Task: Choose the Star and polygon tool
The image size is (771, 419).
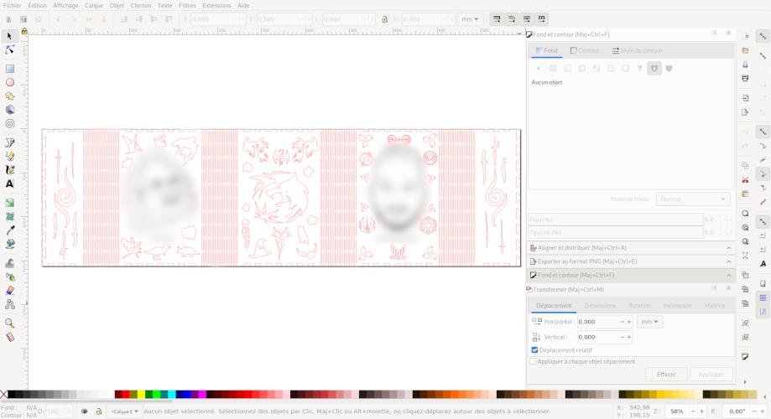Action: [x=10, y=96]
